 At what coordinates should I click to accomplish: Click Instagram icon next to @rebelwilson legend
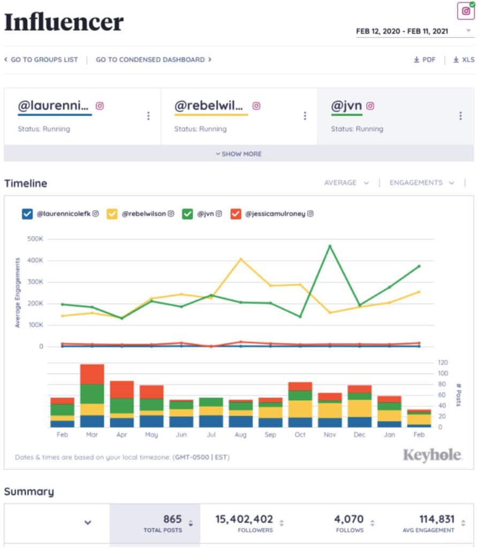(x=171, y=214)
